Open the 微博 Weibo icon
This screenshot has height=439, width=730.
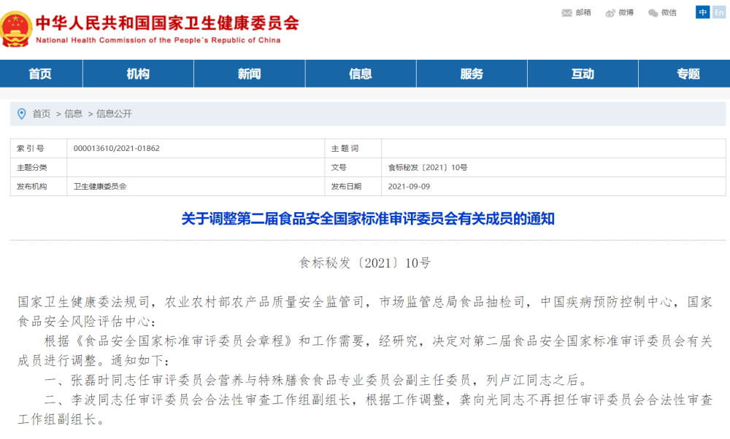(610, 13)
